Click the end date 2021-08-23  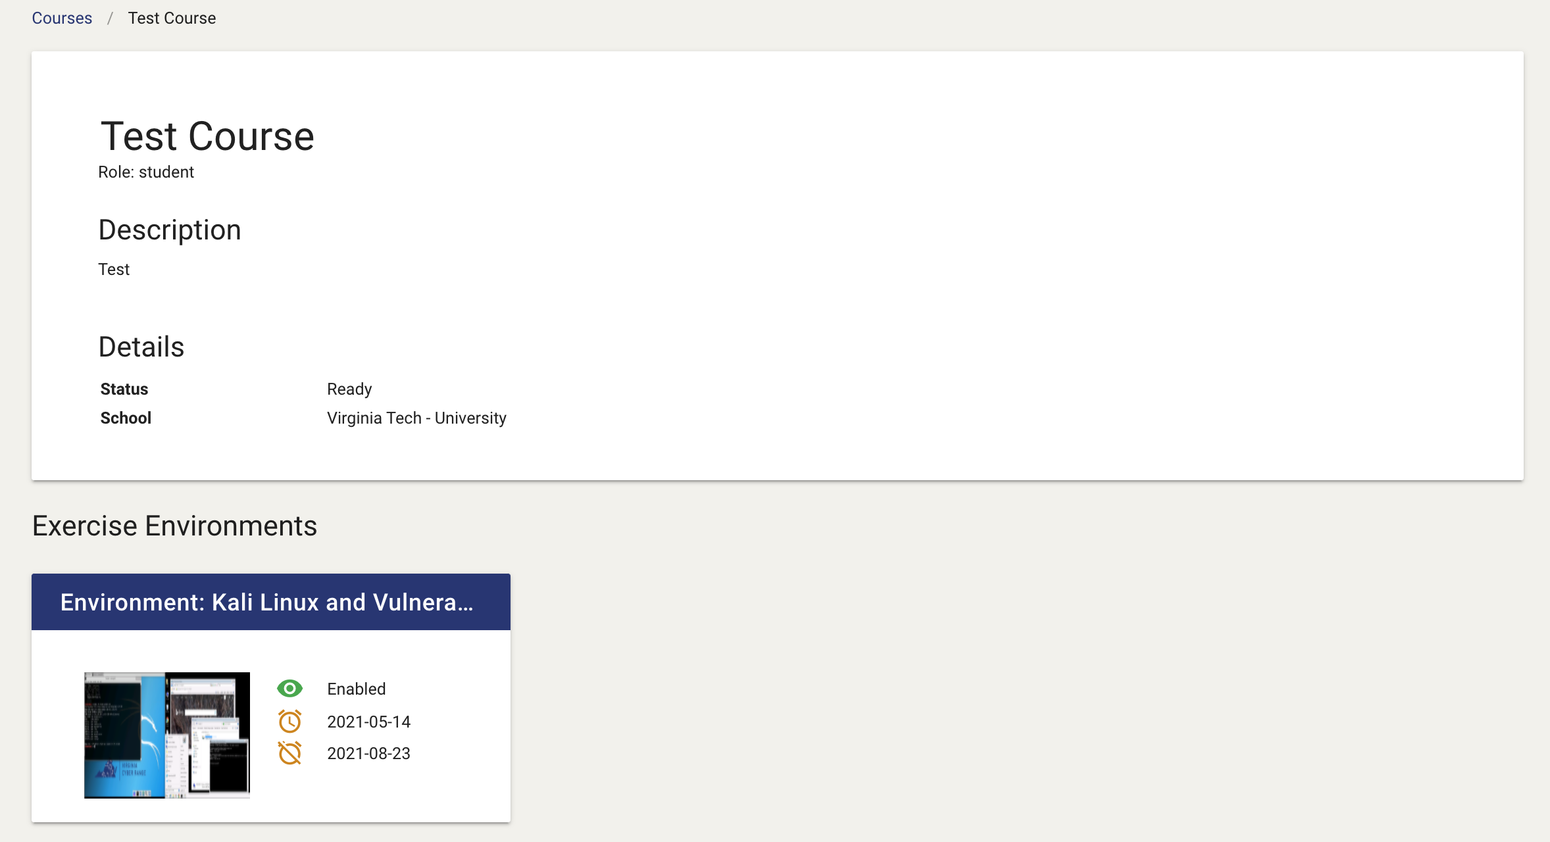368,753
